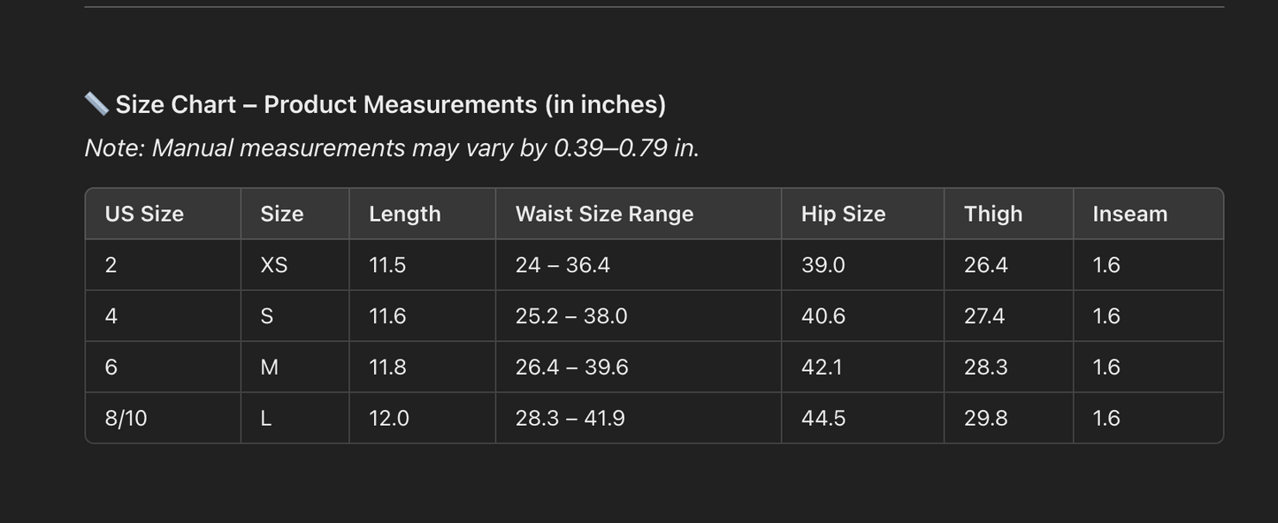Click the Waist Size Range column header

[604, 214]
